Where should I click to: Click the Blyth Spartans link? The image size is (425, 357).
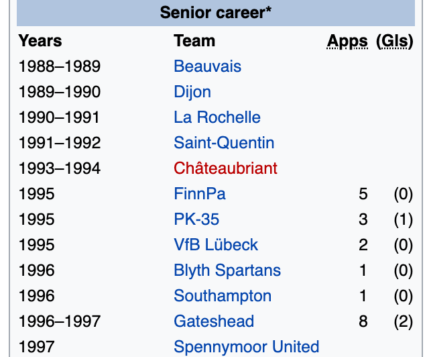[x=227, y=270]
